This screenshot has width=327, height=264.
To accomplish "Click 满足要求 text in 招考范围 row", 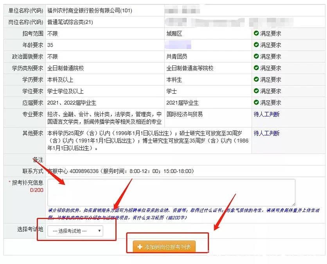I will click(x=271, y=33).
